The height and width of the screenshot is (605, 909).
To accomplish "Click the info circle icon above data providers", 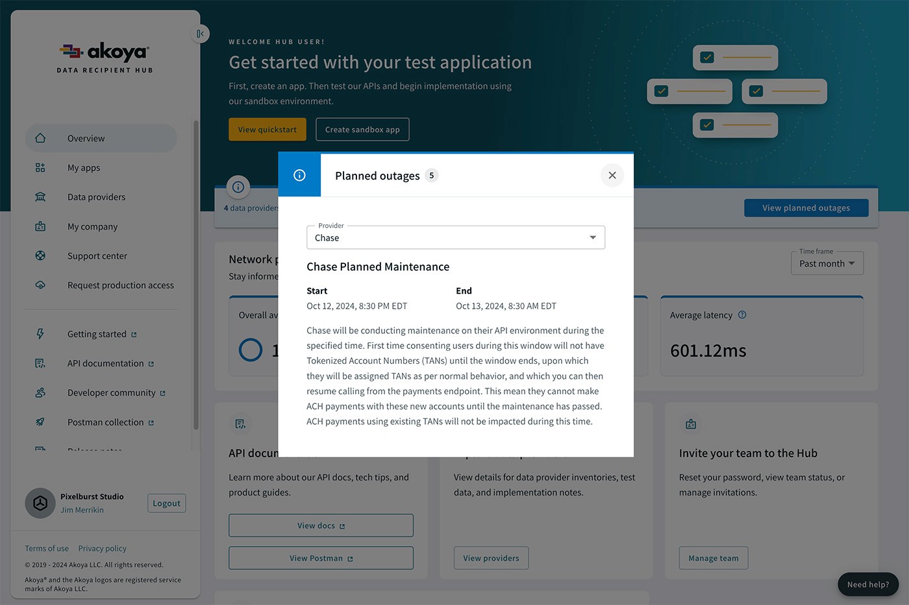I will point(238,187).
